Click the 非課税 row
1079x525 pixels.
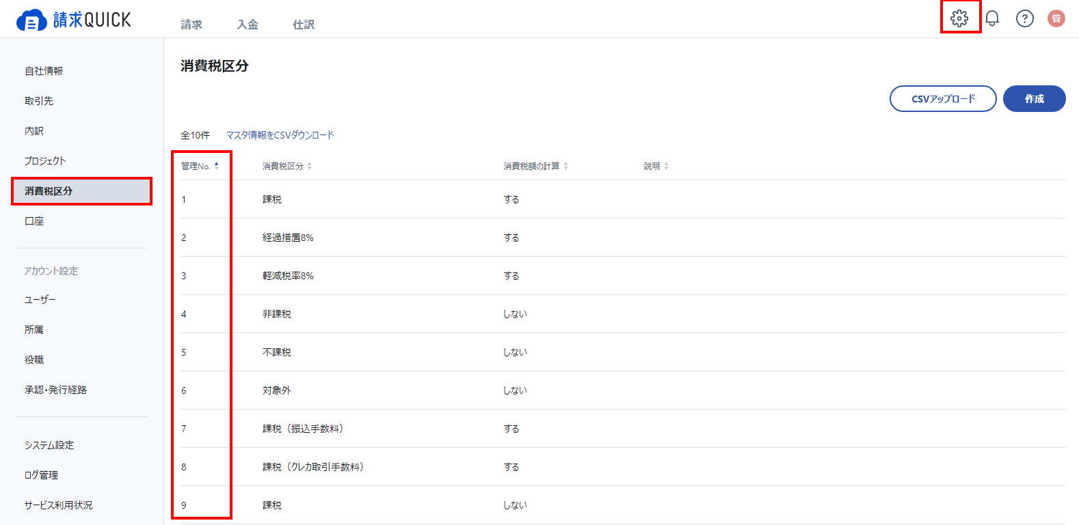623,314
